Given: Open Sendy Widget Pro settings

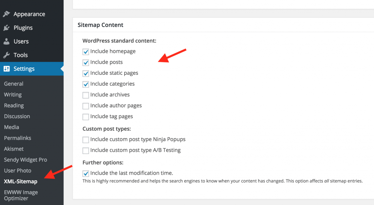Looking at the screenshot, I should [x=26, y=160].
